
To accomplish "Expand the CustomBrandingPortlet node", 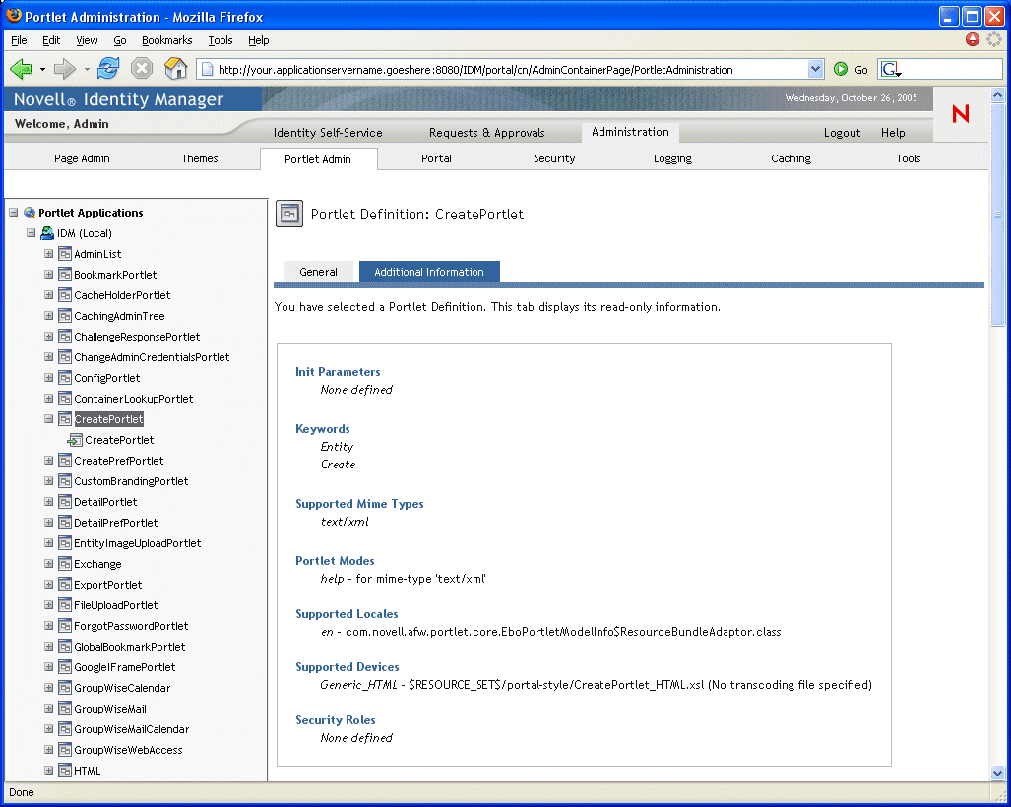I will click(x=48, y=481).
